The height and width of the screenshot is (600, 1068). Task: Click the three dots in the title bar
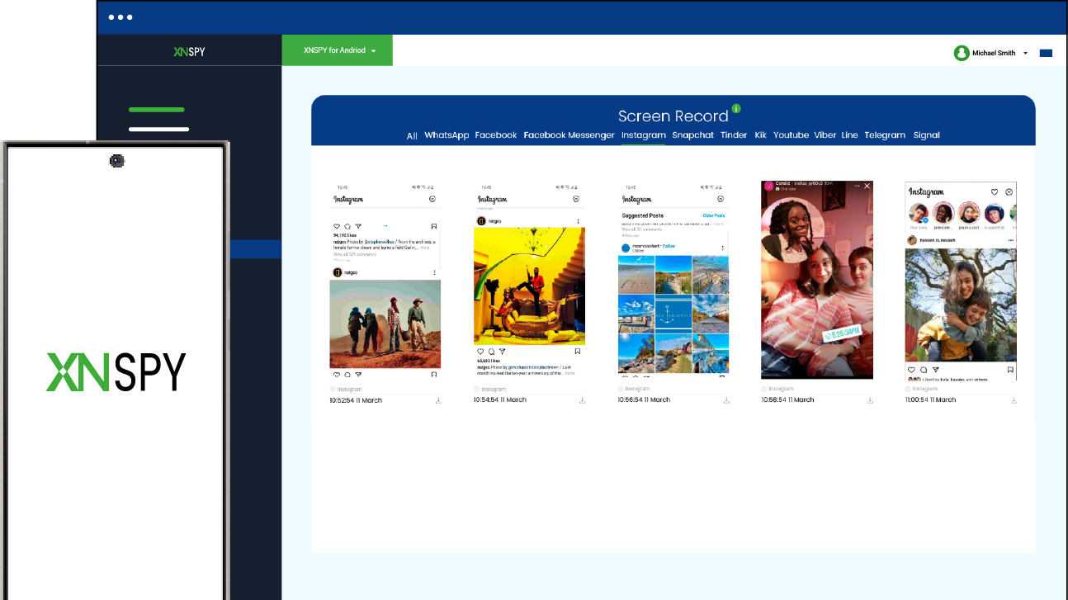[x=121, y=17]
